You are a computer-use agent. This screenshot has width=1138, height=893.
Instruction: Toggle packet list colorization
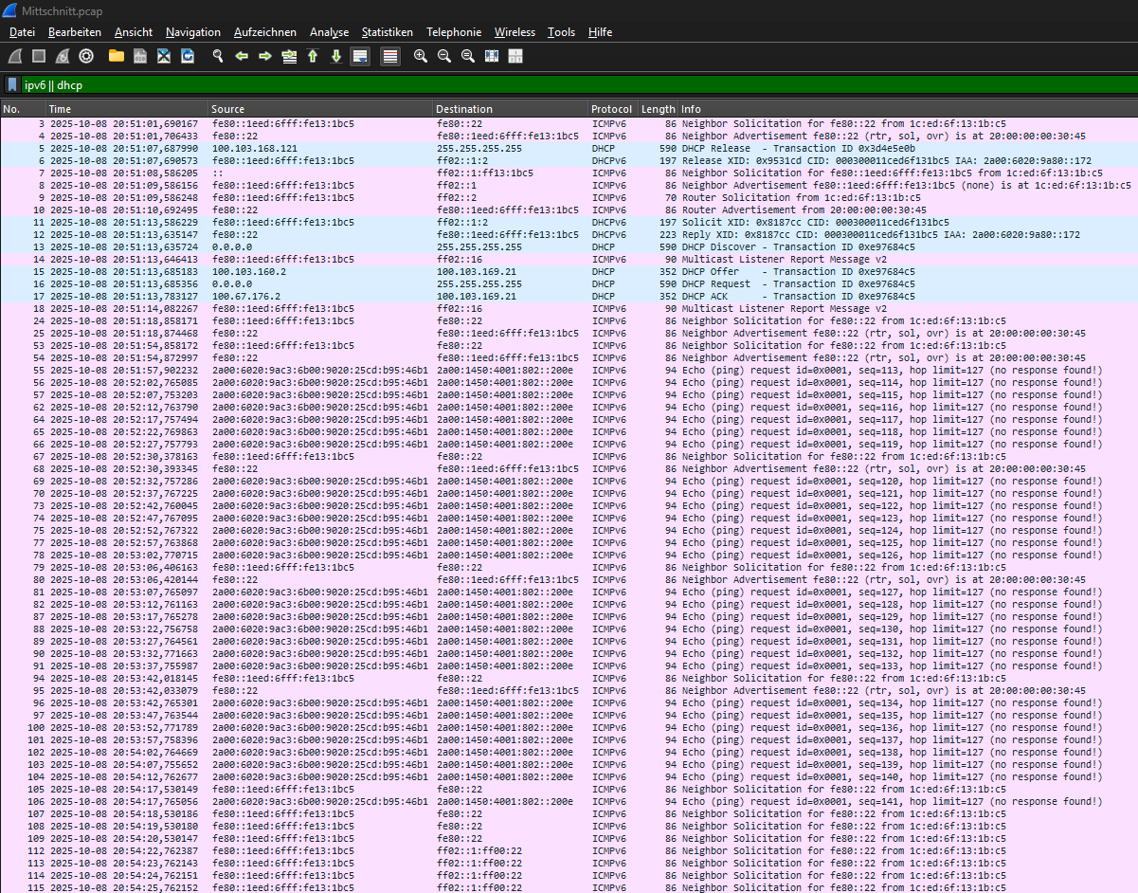click(390, 56)
